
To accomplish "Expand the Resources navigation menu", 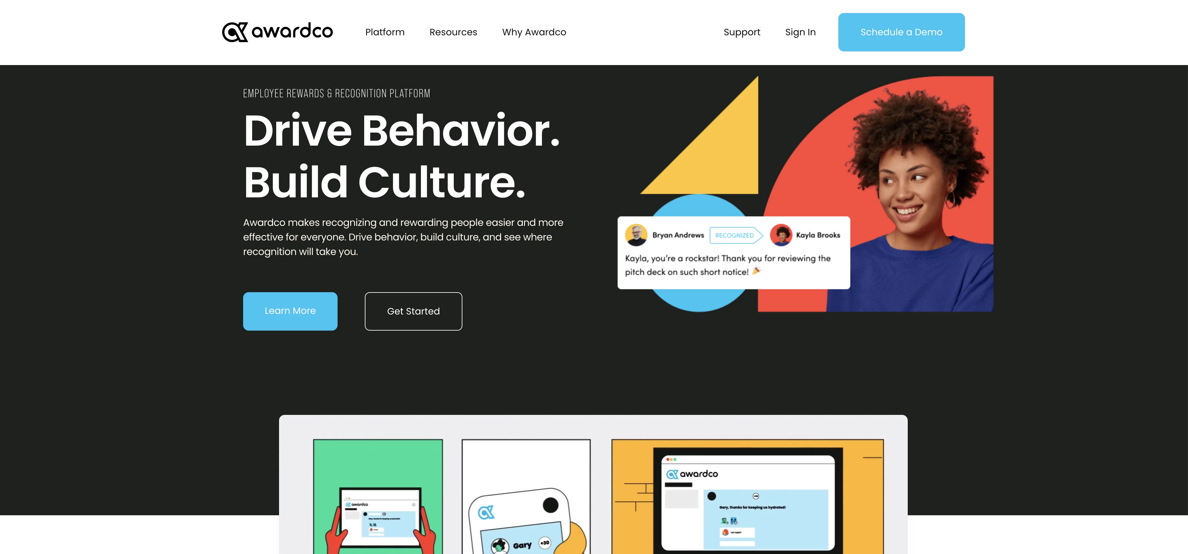I will (453, 32).
